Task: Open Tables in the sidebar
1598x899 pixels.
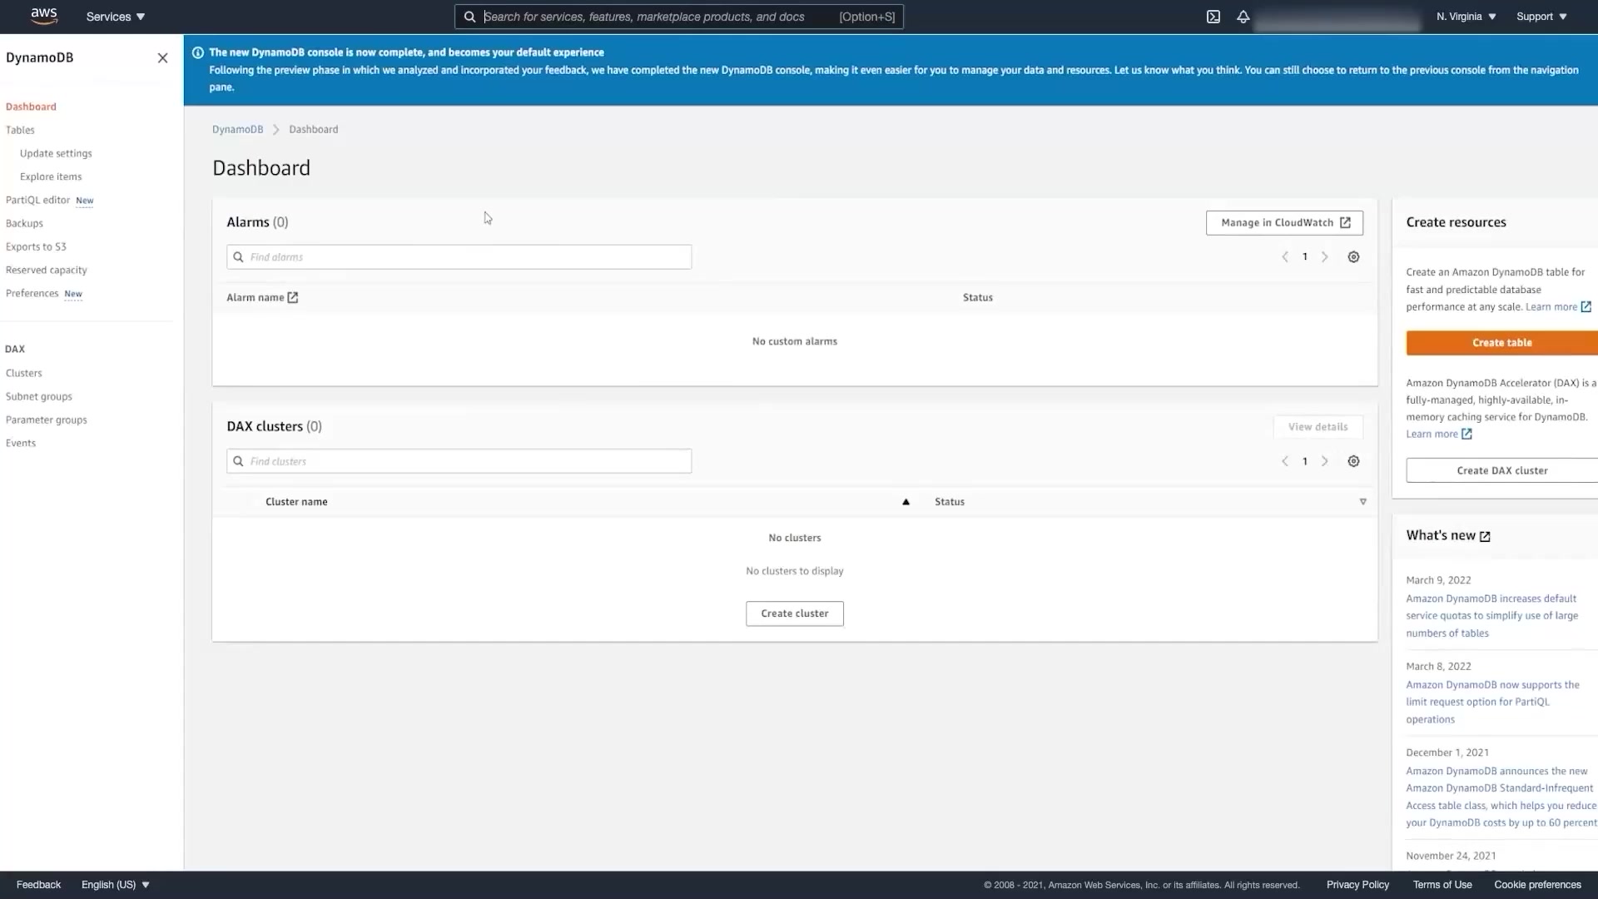Action: tap(20, 131)
